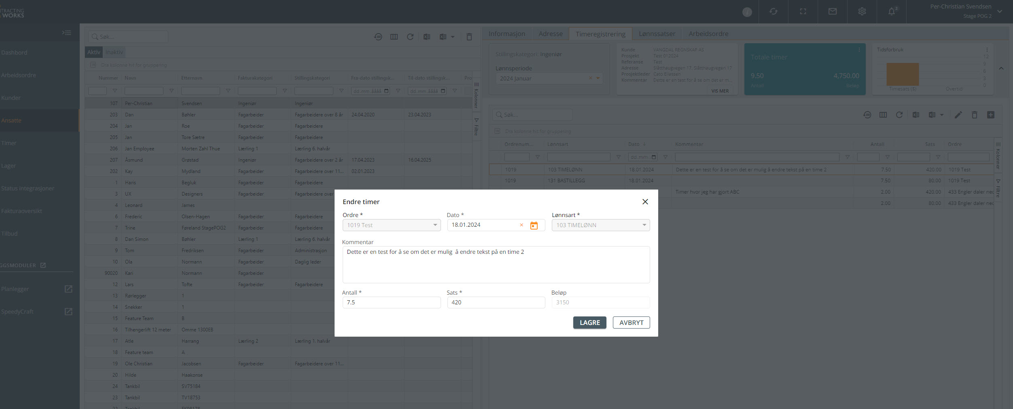Switch to the Informasjon tab
The image size is (1013, 409).
(x=507, y=34)
